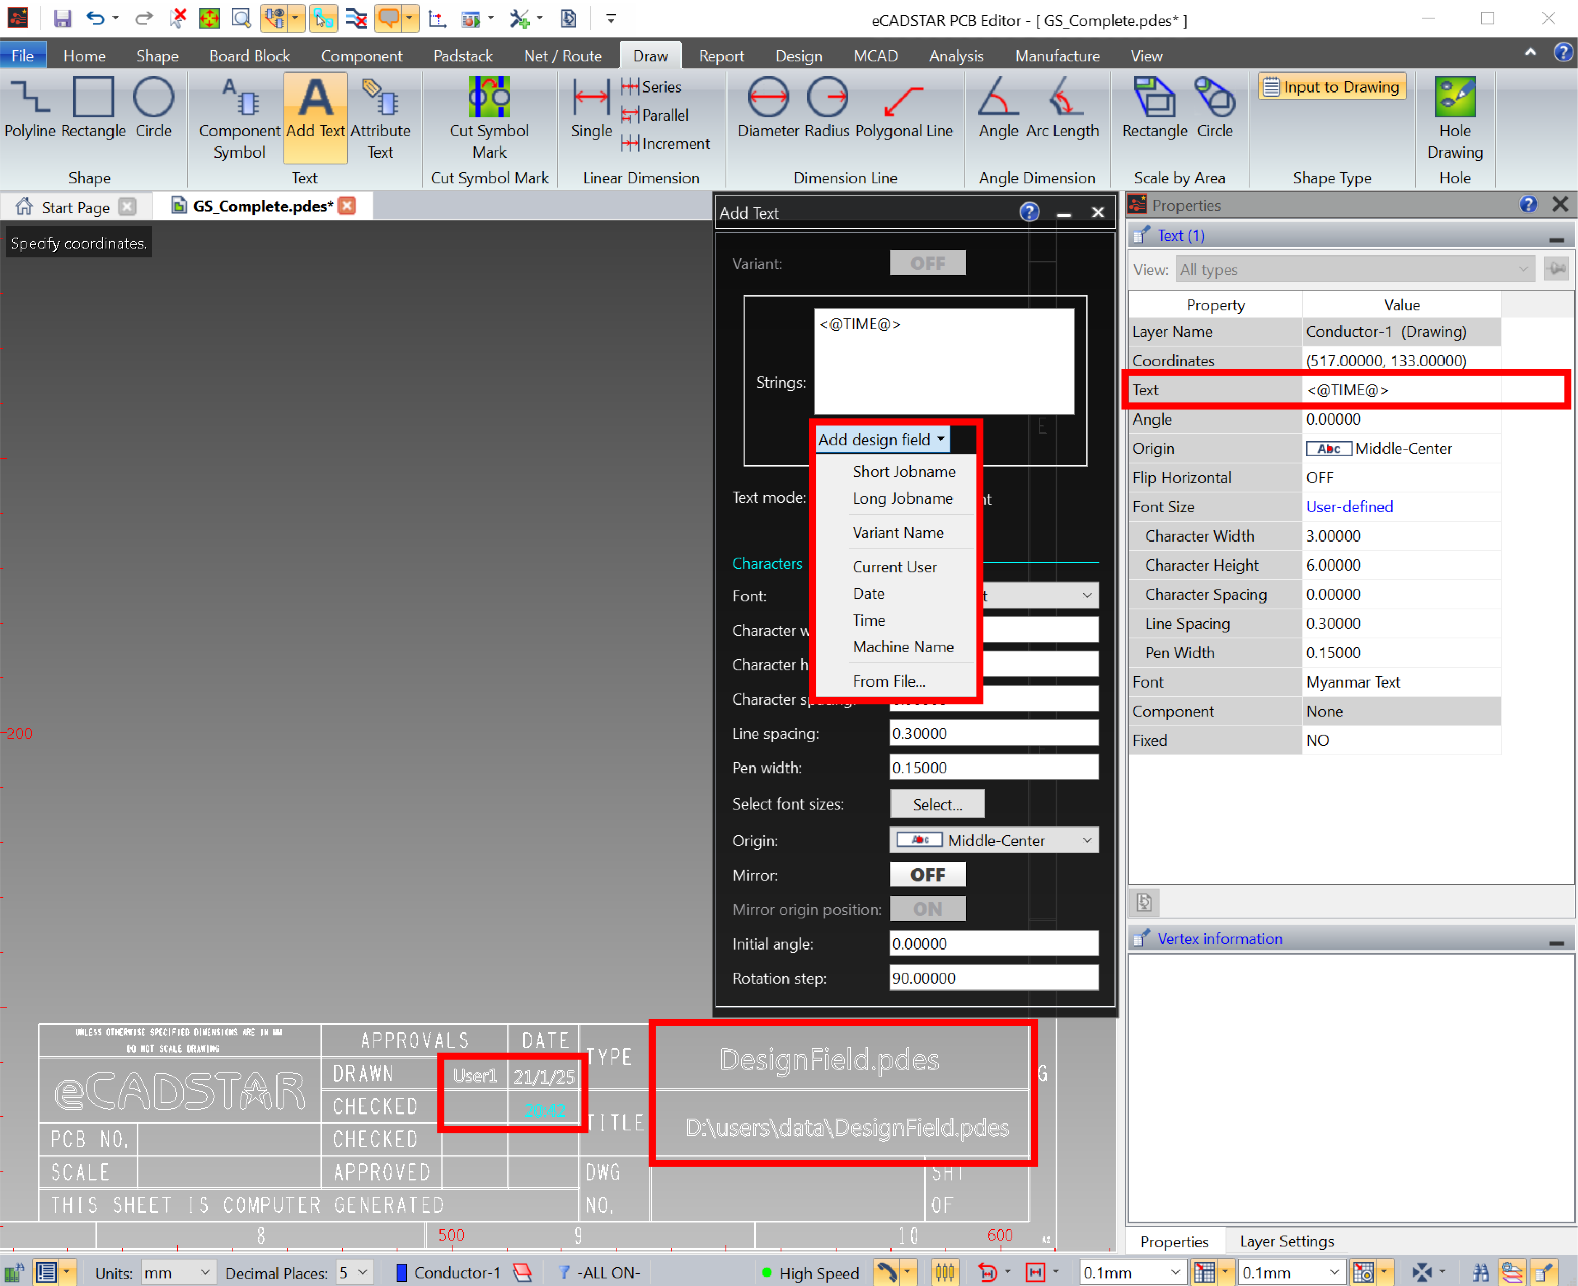The height and width of the screenshot is (1286, 1578).
Task: Switch to the Layer Settings tab
Action: click(1286, 1241)
